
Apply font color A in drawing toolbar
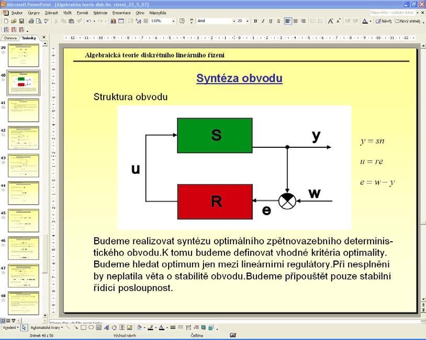pos(162,327)
